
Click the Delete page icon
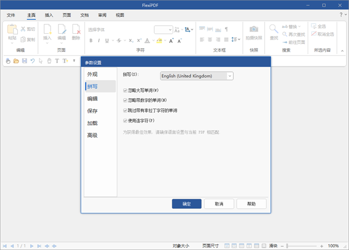tap(76, 30)
